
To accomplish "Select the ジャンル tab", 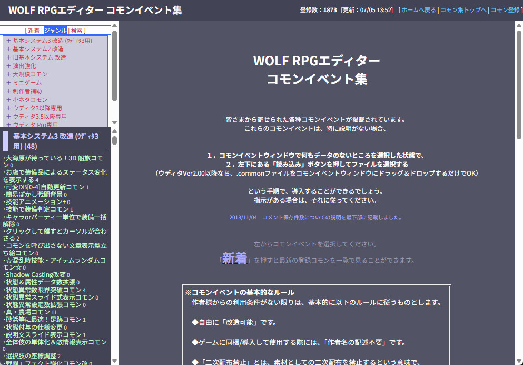I will 55,31.
